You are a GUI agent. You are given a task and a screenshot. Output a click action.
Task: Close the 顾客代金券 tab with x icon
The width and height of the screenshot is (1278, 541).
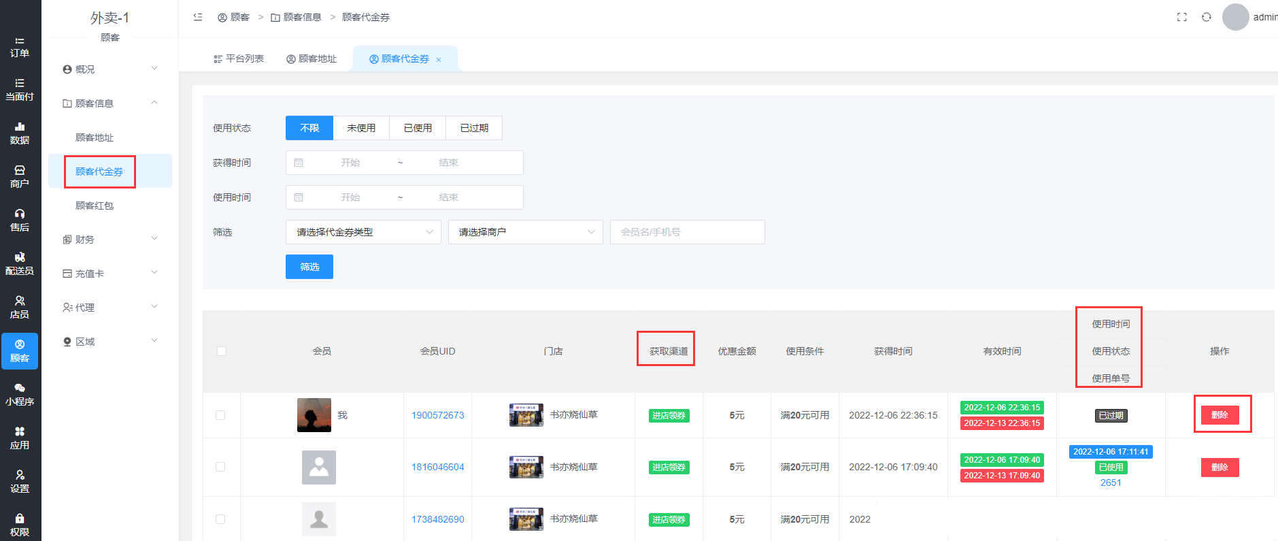click(x=439, y=60)
